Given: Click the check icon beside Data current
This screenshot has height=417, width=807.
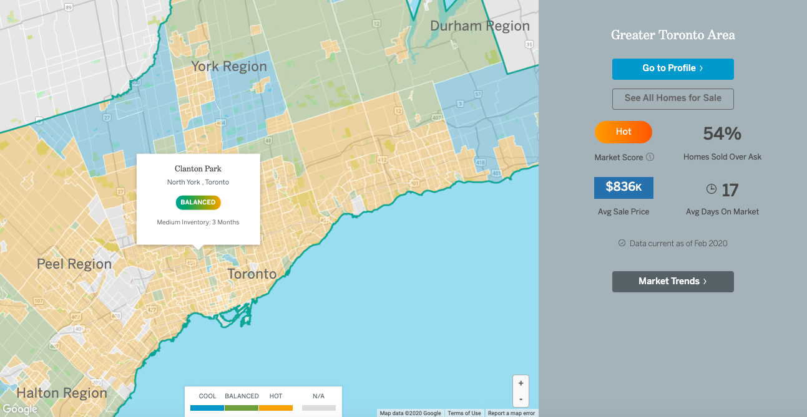Looking at the screenshot, I should [x=622, y=243].
